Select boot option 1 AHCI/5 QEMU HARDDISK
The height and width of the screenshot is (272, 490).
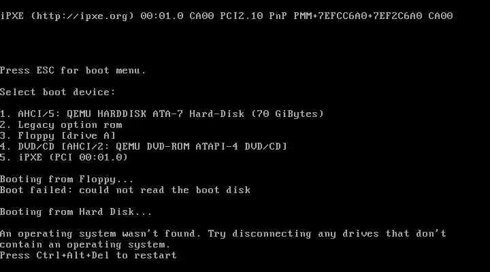pyautogui.click(x=162, y=114)
